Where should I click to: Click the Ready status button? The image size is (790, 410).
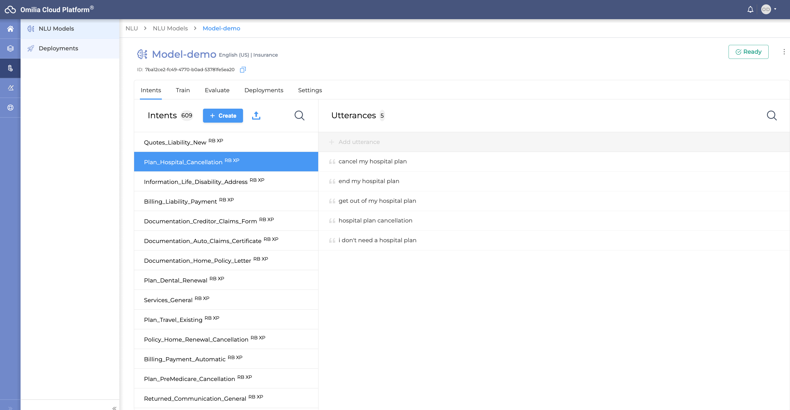coord(748,52)
